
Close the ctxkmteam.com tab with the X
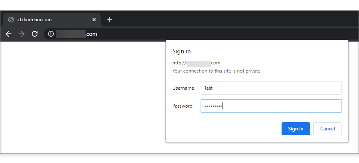pyautogui.click(x=94, y=20)
